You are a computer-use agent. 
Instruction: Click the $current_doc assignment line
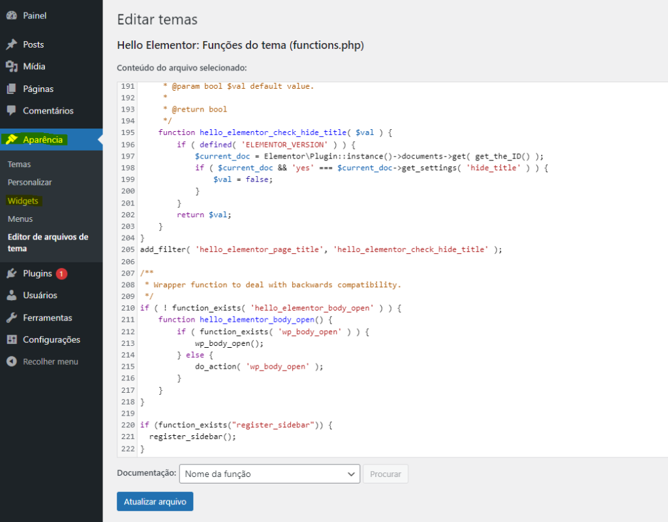pyautogui.click(x=369, y=157)
